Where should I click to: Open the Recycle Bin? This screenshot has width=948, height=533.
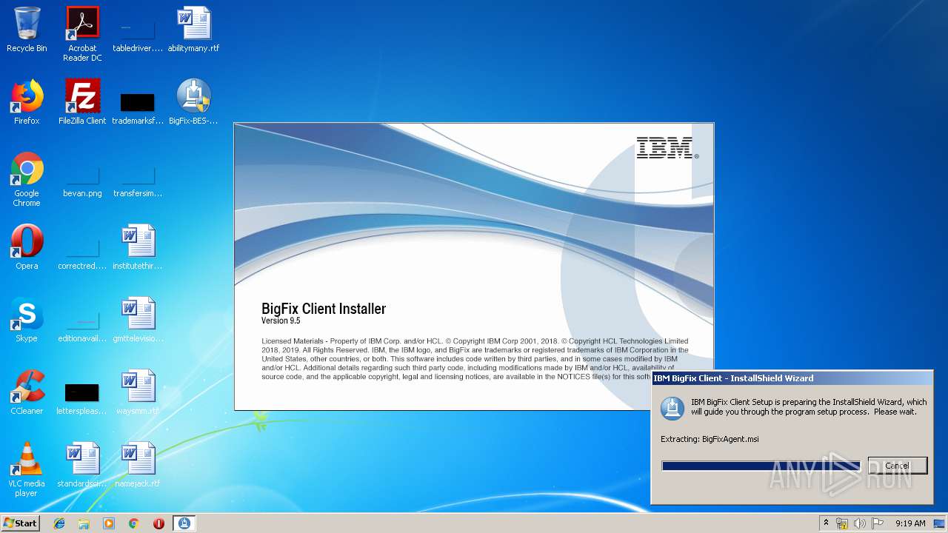tap(27, 30)
